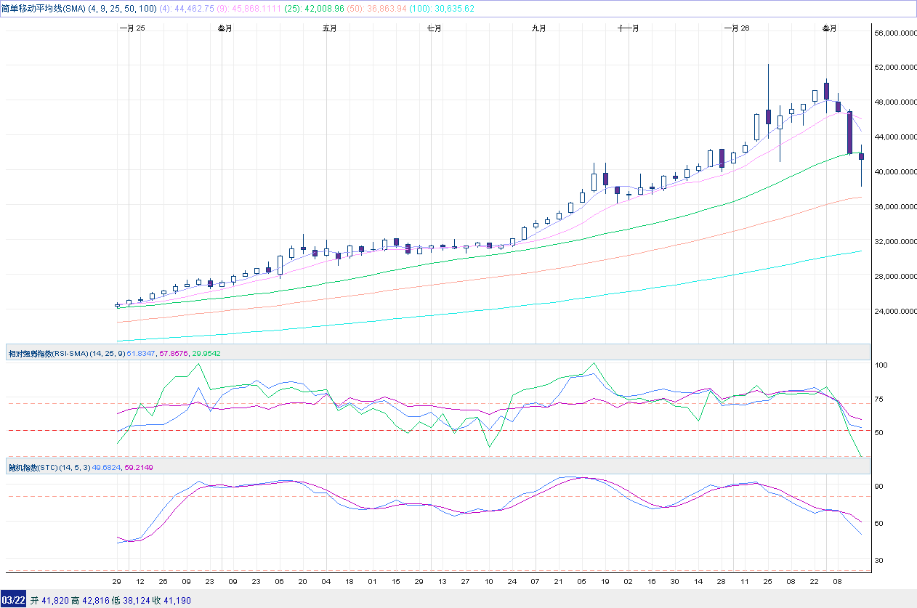Click the 24,000.0000 price axis label
The height and width of the screenshot is (608, 917).
894,312
